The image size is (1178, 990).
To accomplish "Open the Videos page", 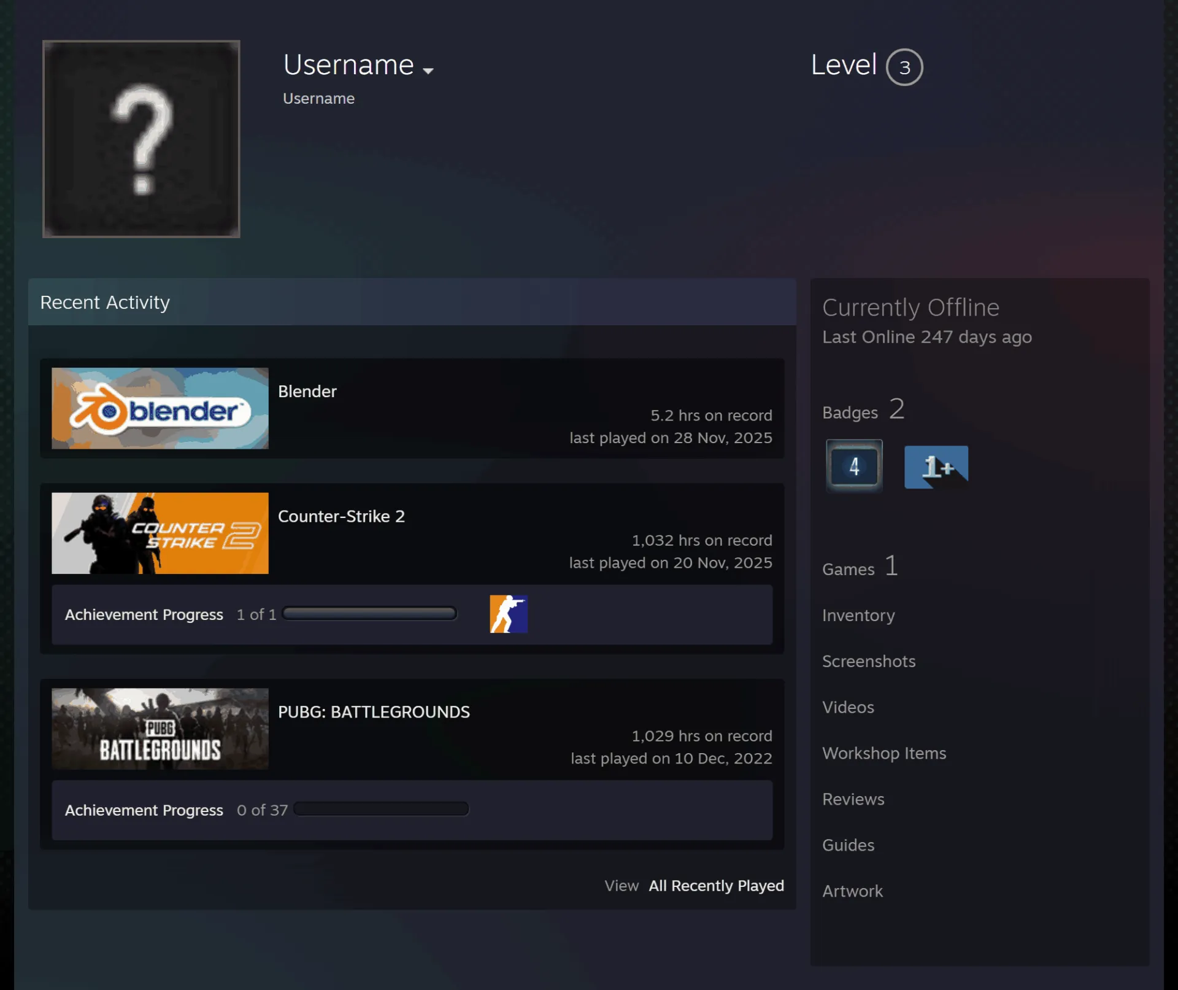I will coord(848,707).
